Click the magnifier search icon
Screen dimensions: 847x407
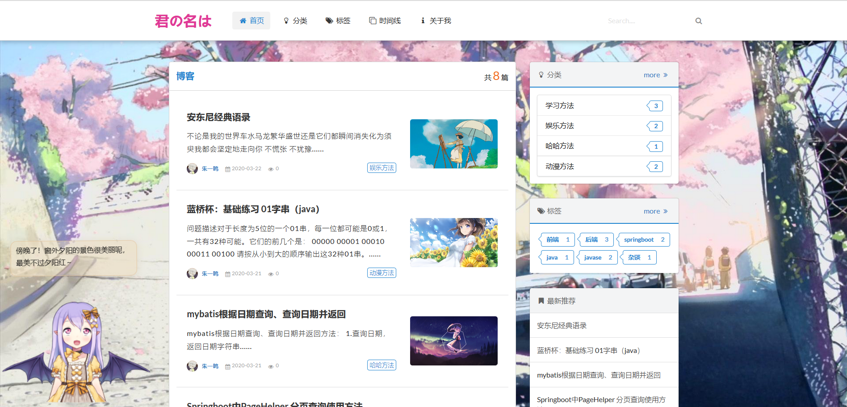[698, 21]
